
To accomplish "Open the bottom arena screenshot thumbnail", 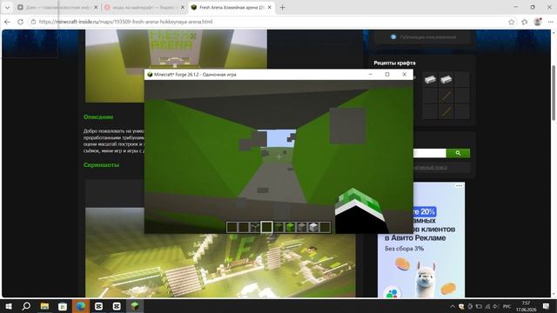I will tap(220, 264).
